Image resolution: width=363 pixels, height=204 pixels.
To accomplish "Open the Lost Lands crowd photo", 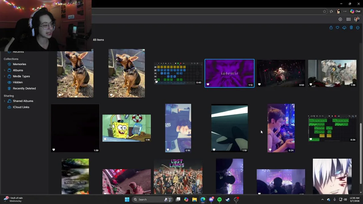I will [178, 176].
